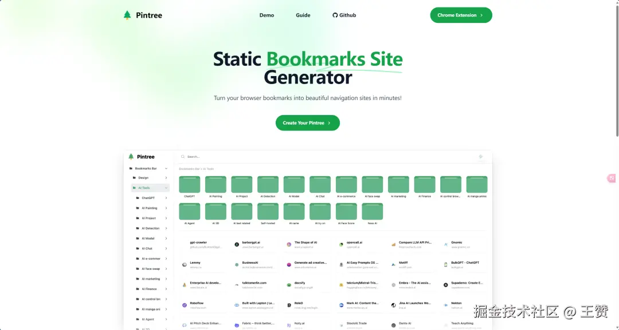
Task: Open the AI Chat folder in the grid
Action: click(320, 184)
